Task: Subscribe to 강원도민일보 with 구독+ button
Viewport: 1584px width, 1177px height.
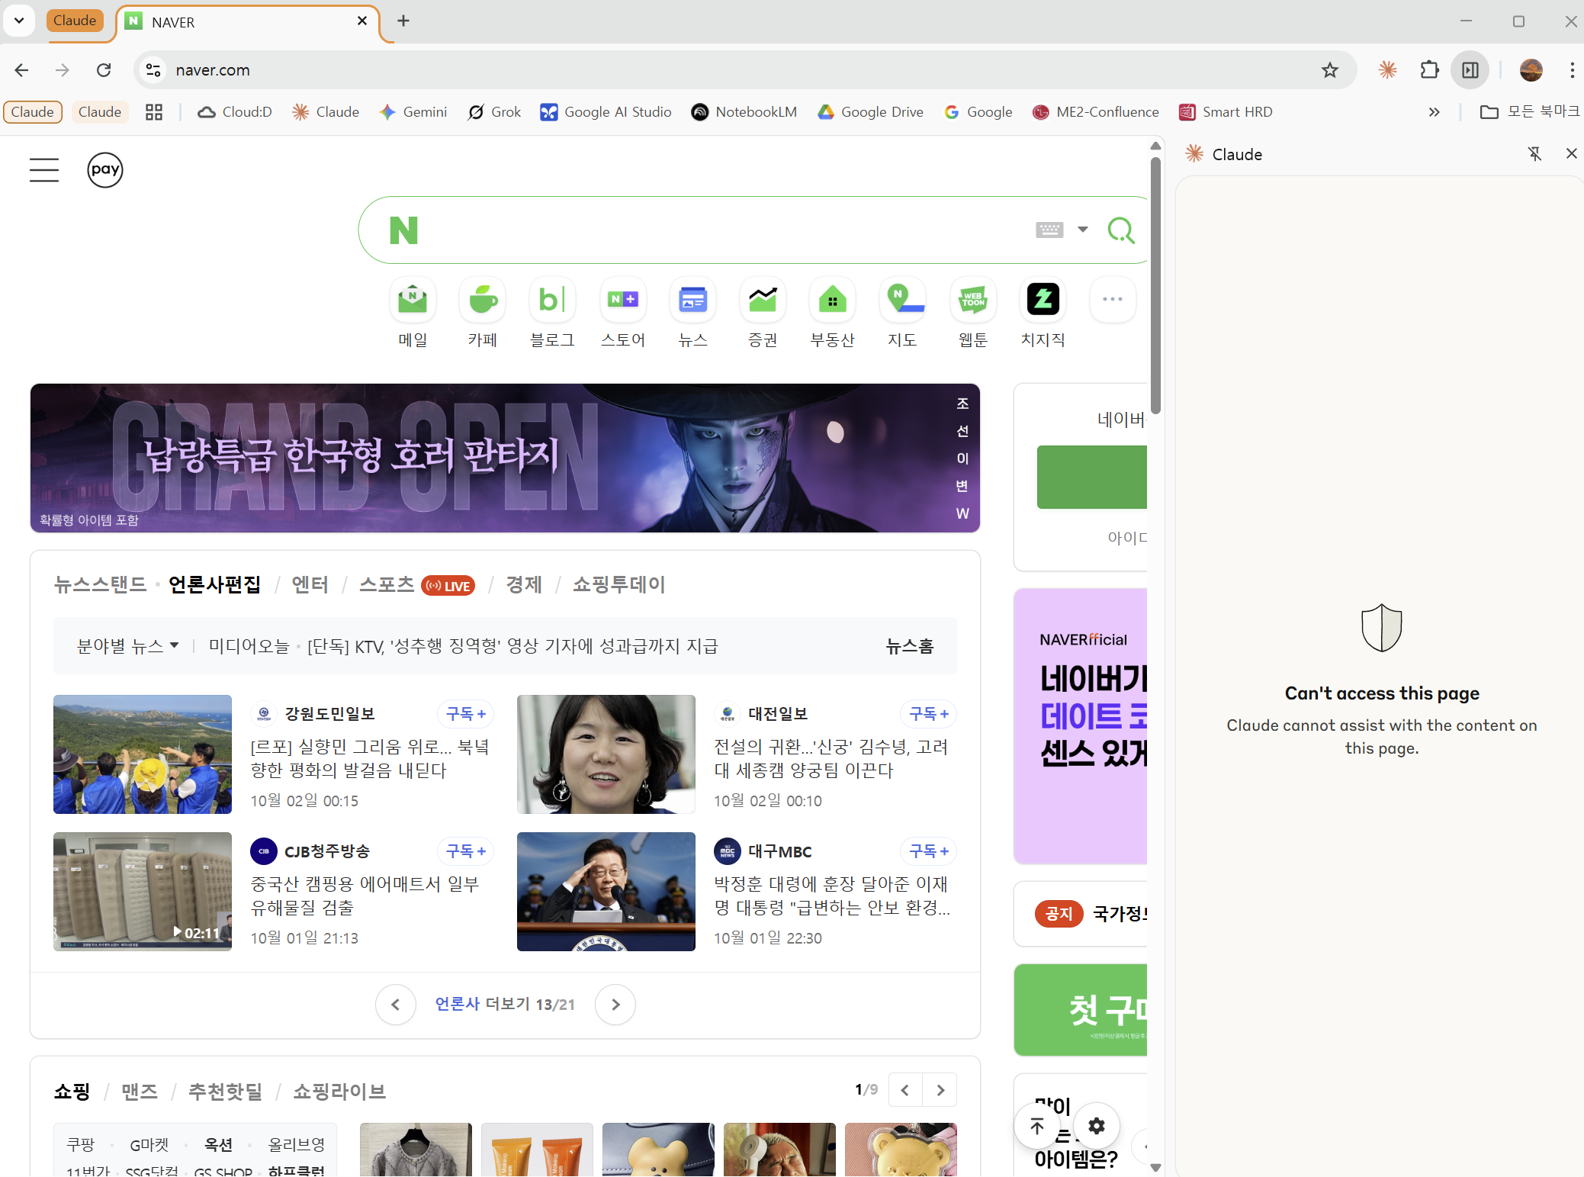Action: 465,714
